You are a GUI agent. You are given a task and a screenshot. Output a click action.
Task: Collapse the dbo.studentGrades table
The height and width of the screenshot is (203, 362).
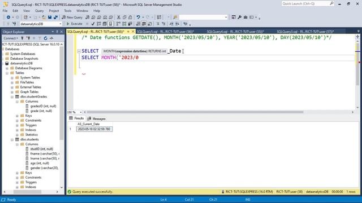point(12,97)
